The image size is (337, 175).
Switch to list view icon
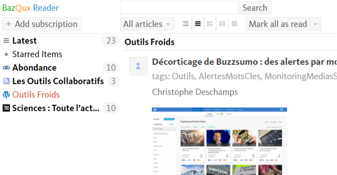[x=186, y=24]
